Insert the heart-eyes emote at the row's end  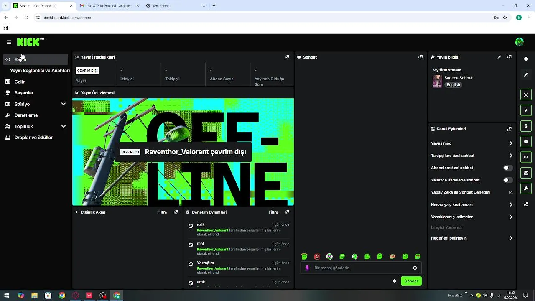418,256
